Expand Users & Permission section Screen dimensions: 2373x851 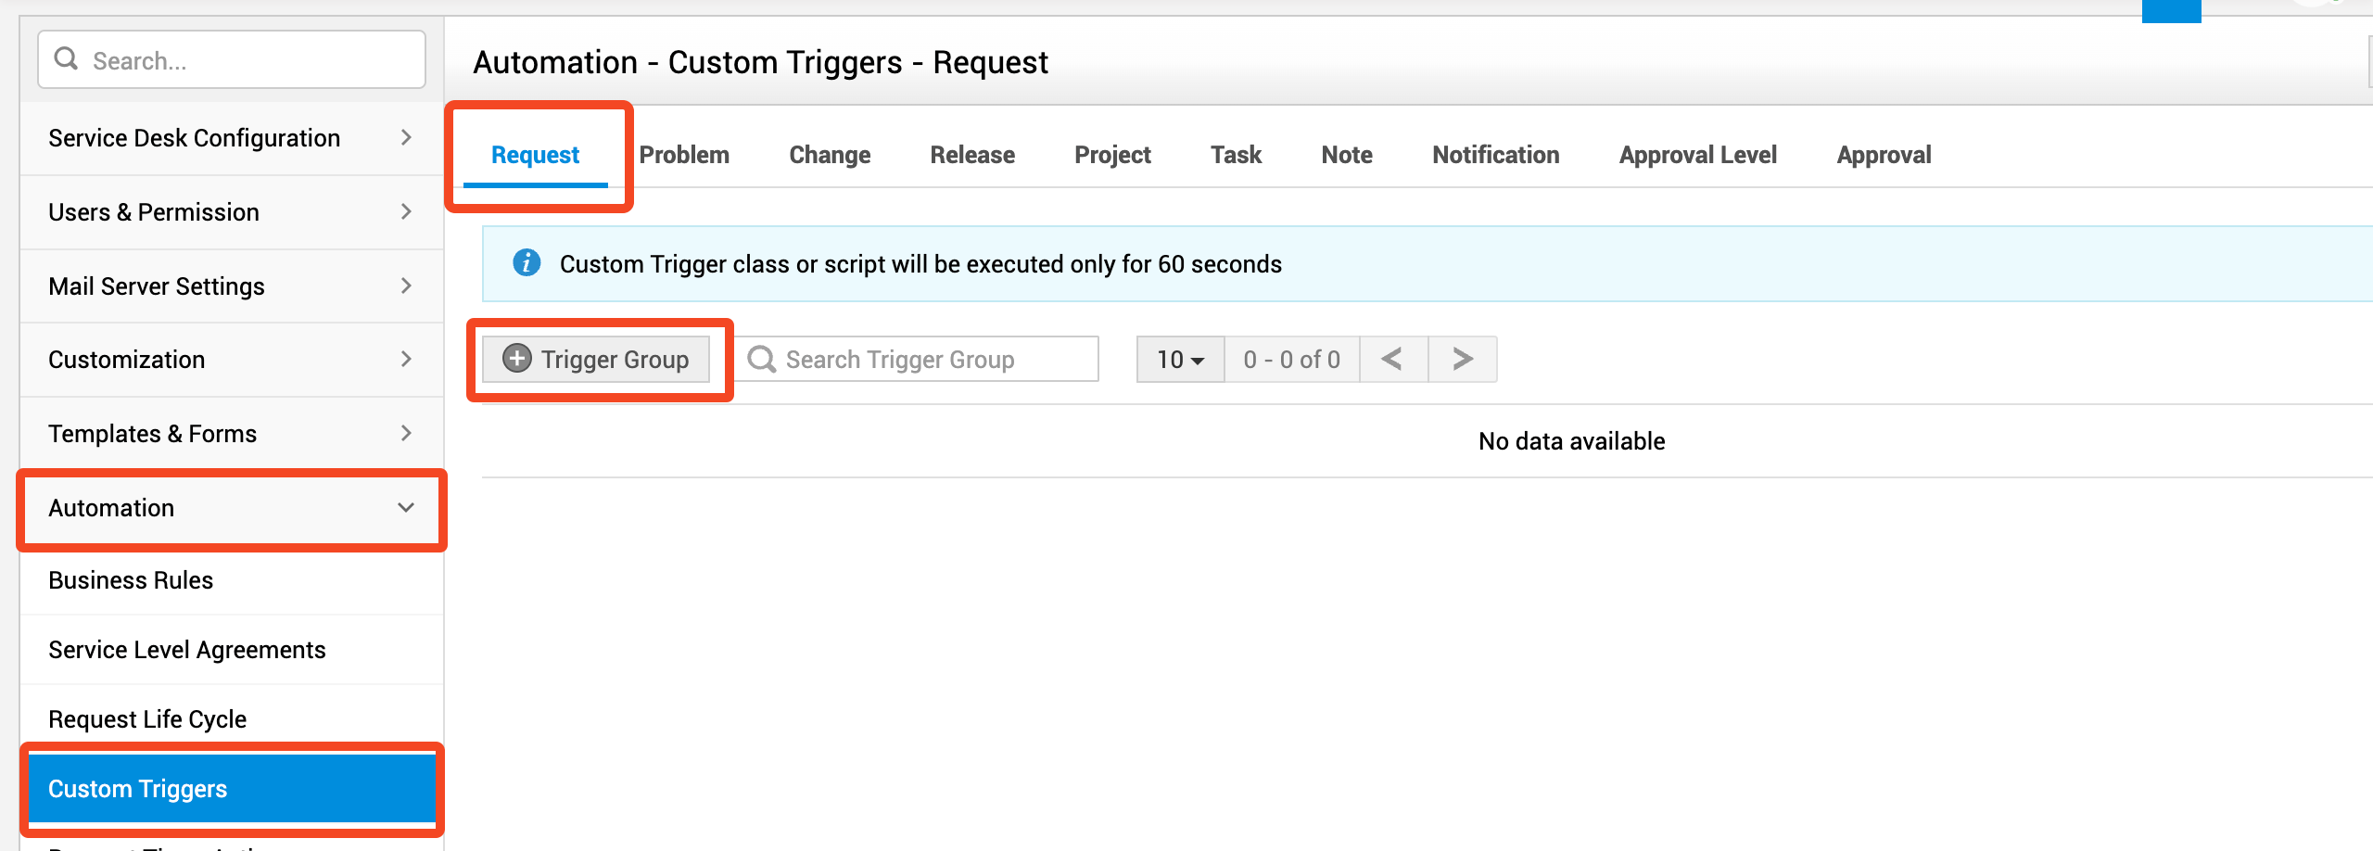pyautogui.click(x=232, y=212)
